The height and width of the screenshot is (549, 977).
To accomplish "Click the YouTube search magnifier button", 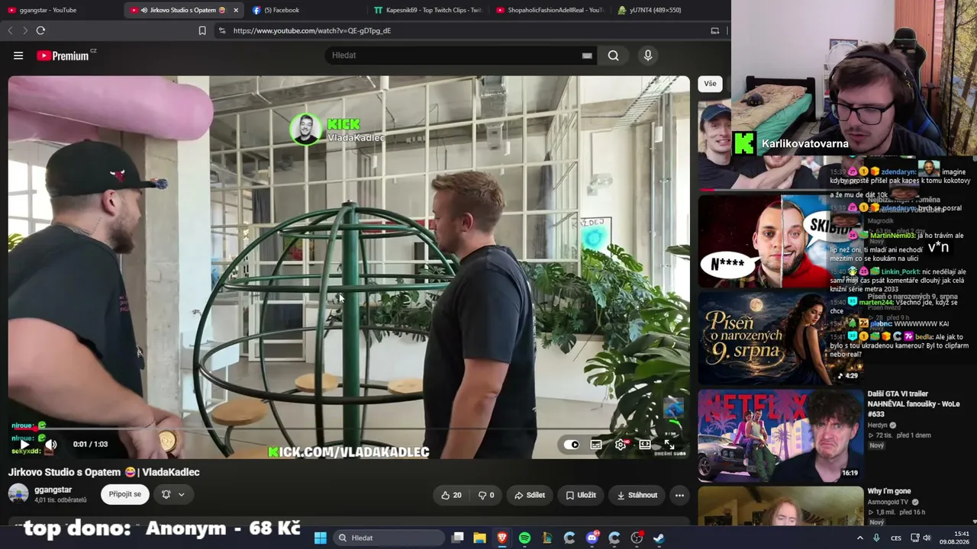I will point(613,56).
